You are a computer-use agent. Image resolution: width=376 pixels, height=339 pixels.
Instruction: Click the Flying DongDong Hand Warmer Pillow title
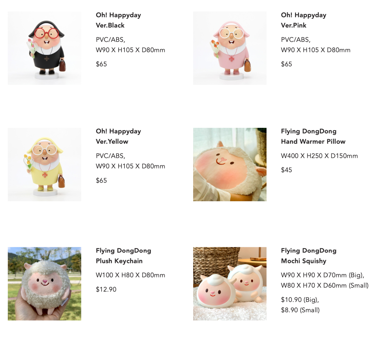313,136
